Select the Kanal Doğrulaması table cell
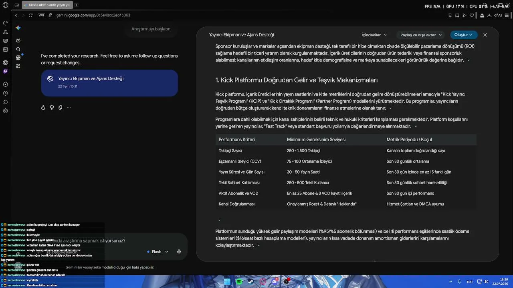513x288 pixels. tap(236, 204)
